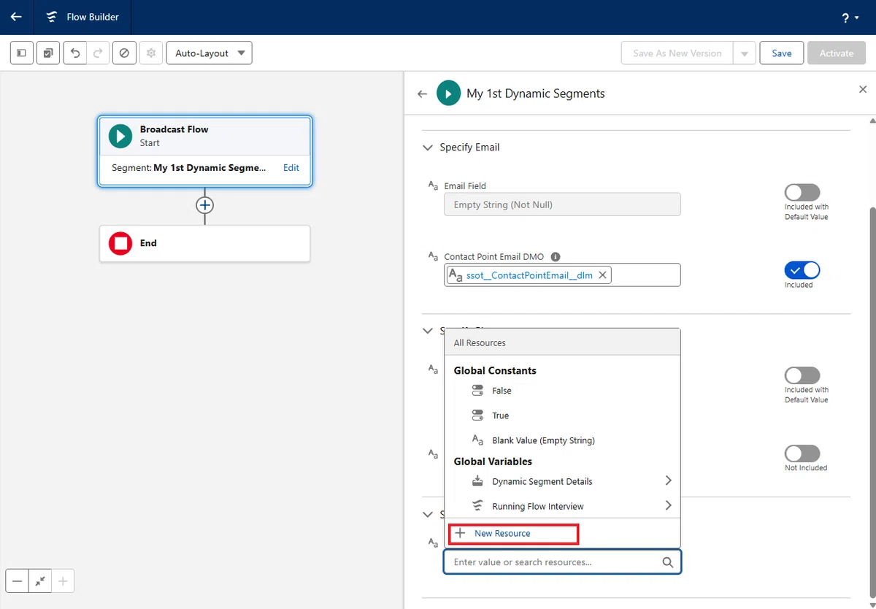Click the search magnifier icon
Viewport: 876px width, 609px height.
coord(667,562)
